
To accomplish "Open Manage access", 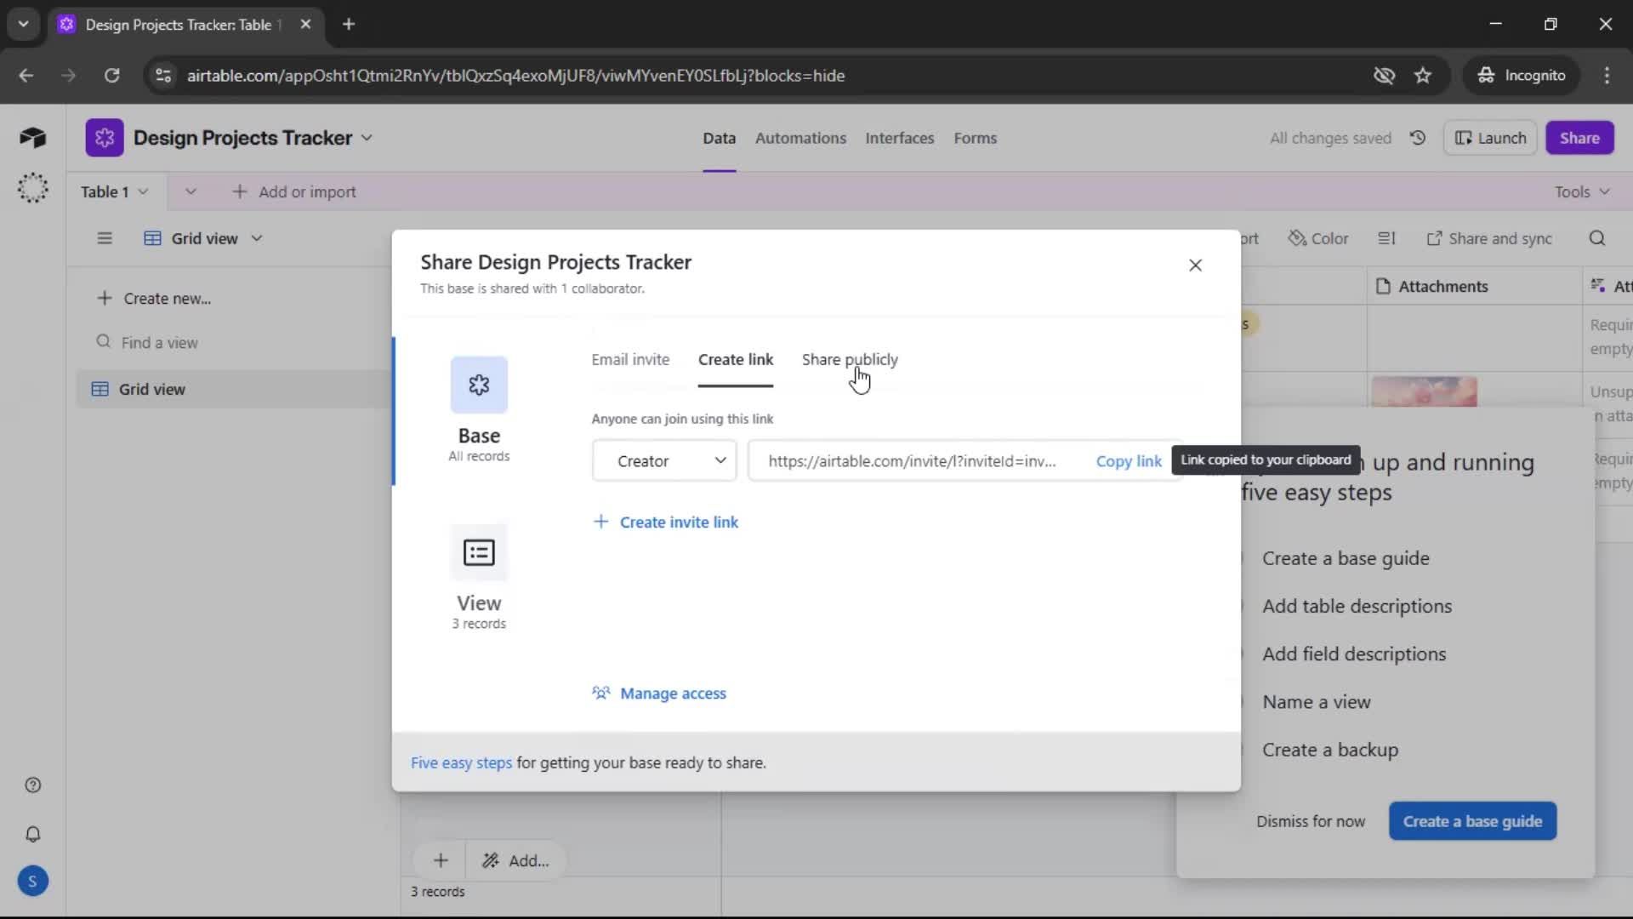I will tap(659, 694).
